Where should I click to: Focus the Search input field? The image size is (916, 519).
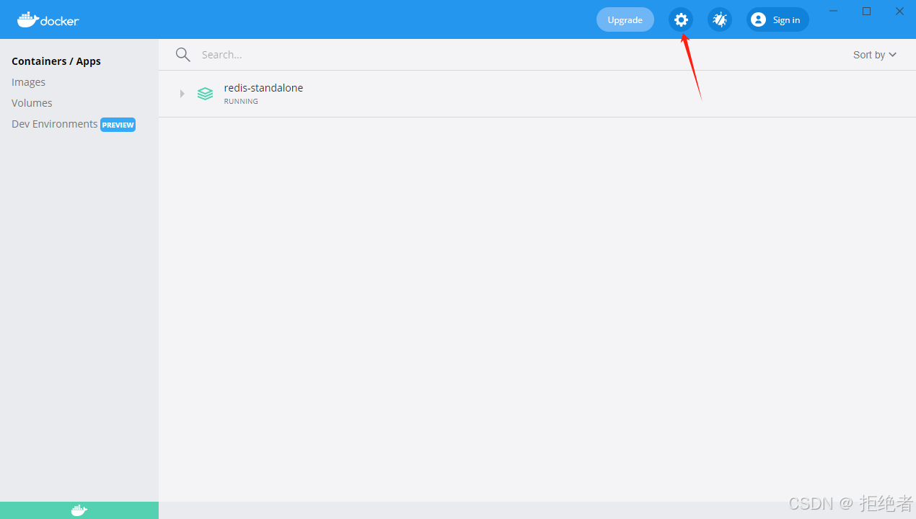(519, 55)
